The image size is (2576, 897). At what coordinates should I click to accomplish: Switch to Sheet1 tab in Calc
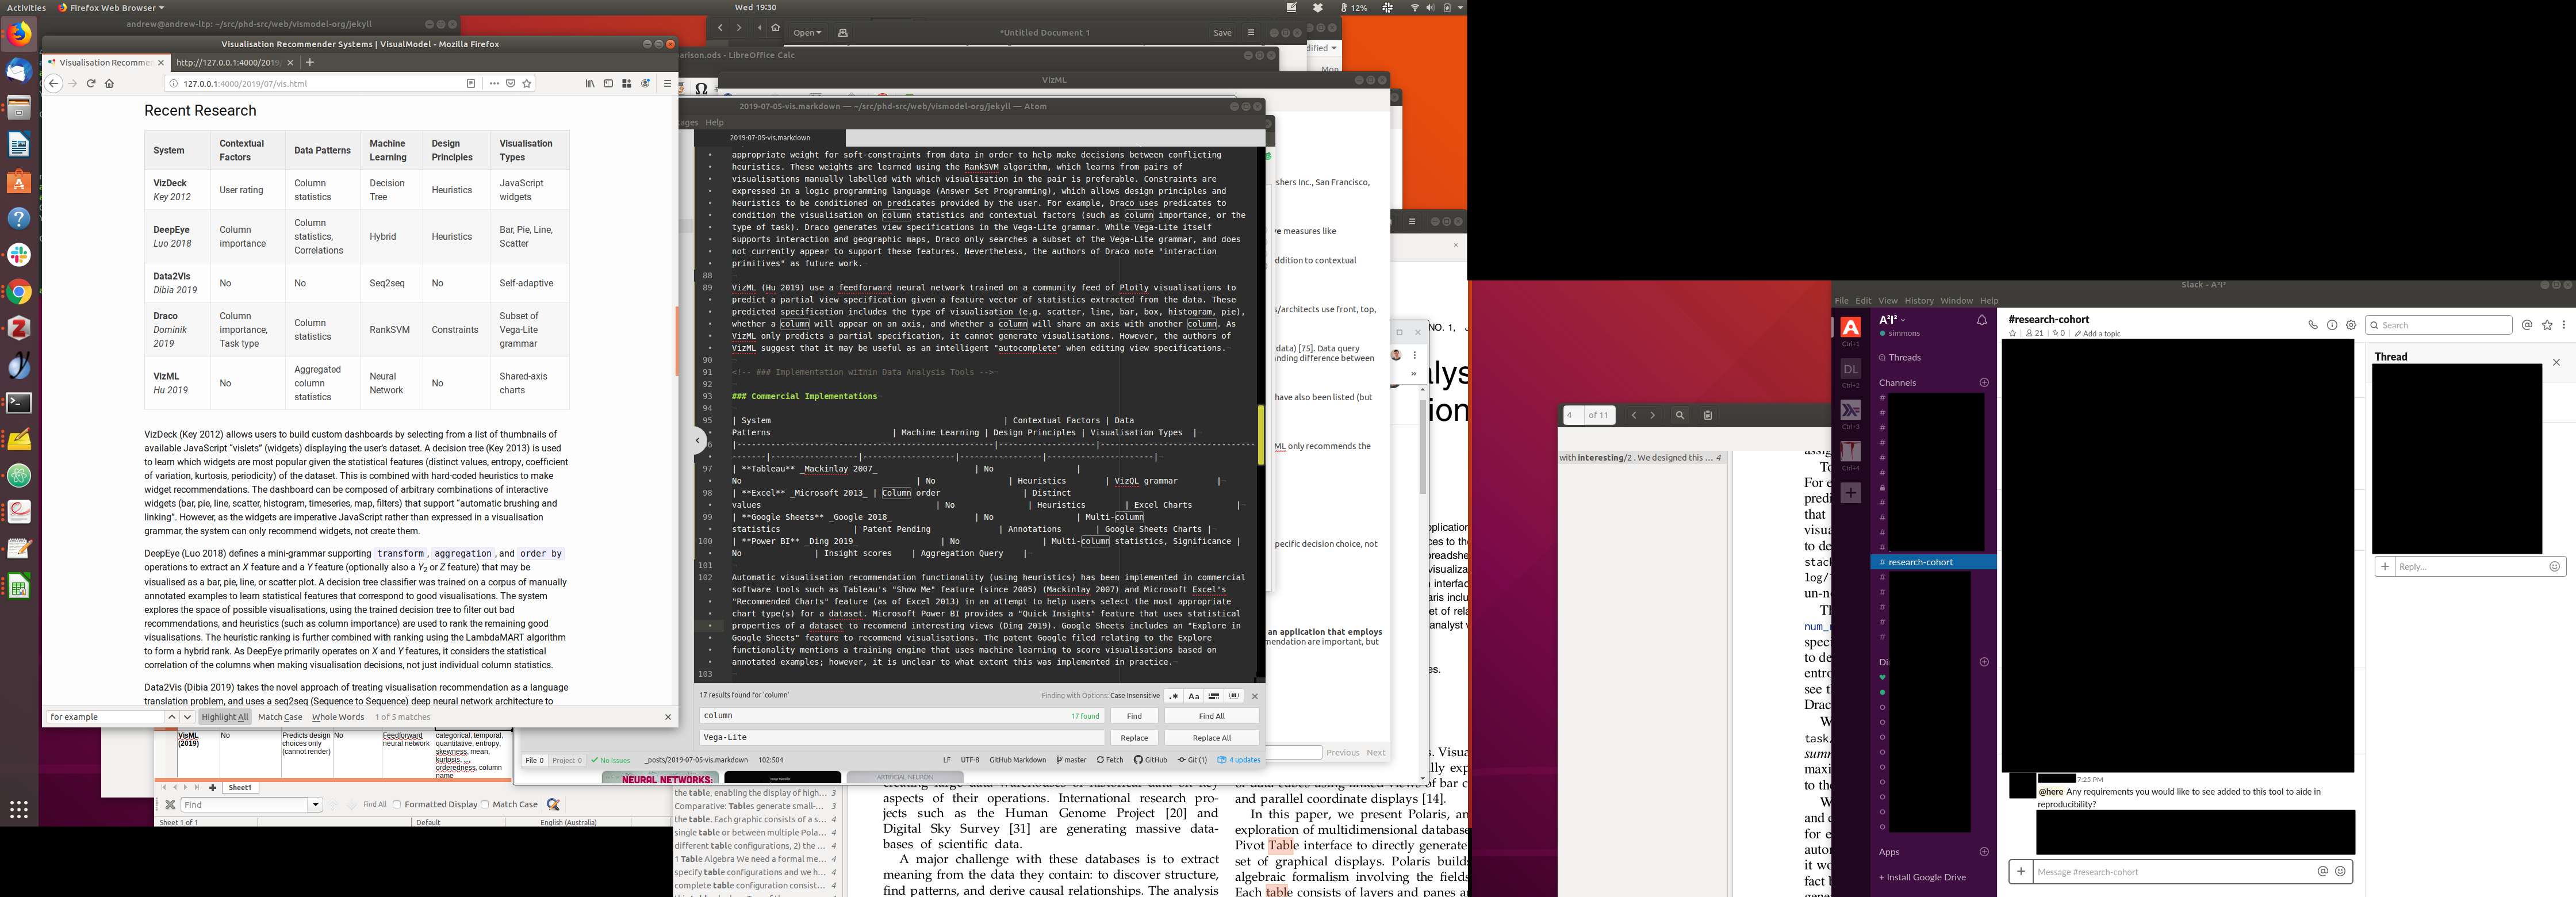pyautogui.click(x=240, y=788)
